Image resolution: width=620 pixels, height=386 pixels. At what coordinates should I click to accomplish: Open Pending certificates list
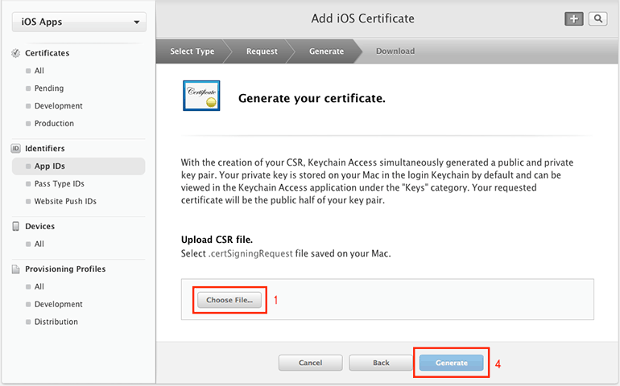coord(49,88)
